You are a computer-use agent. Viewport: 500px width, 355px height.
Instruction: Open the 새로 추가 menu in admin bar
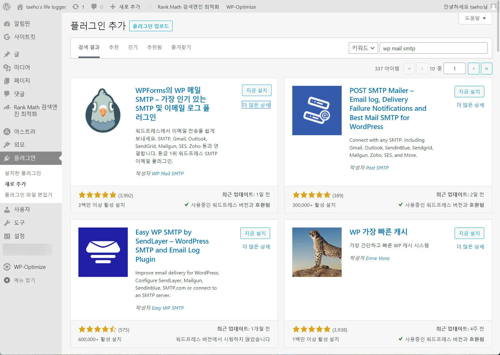[125, 7]
